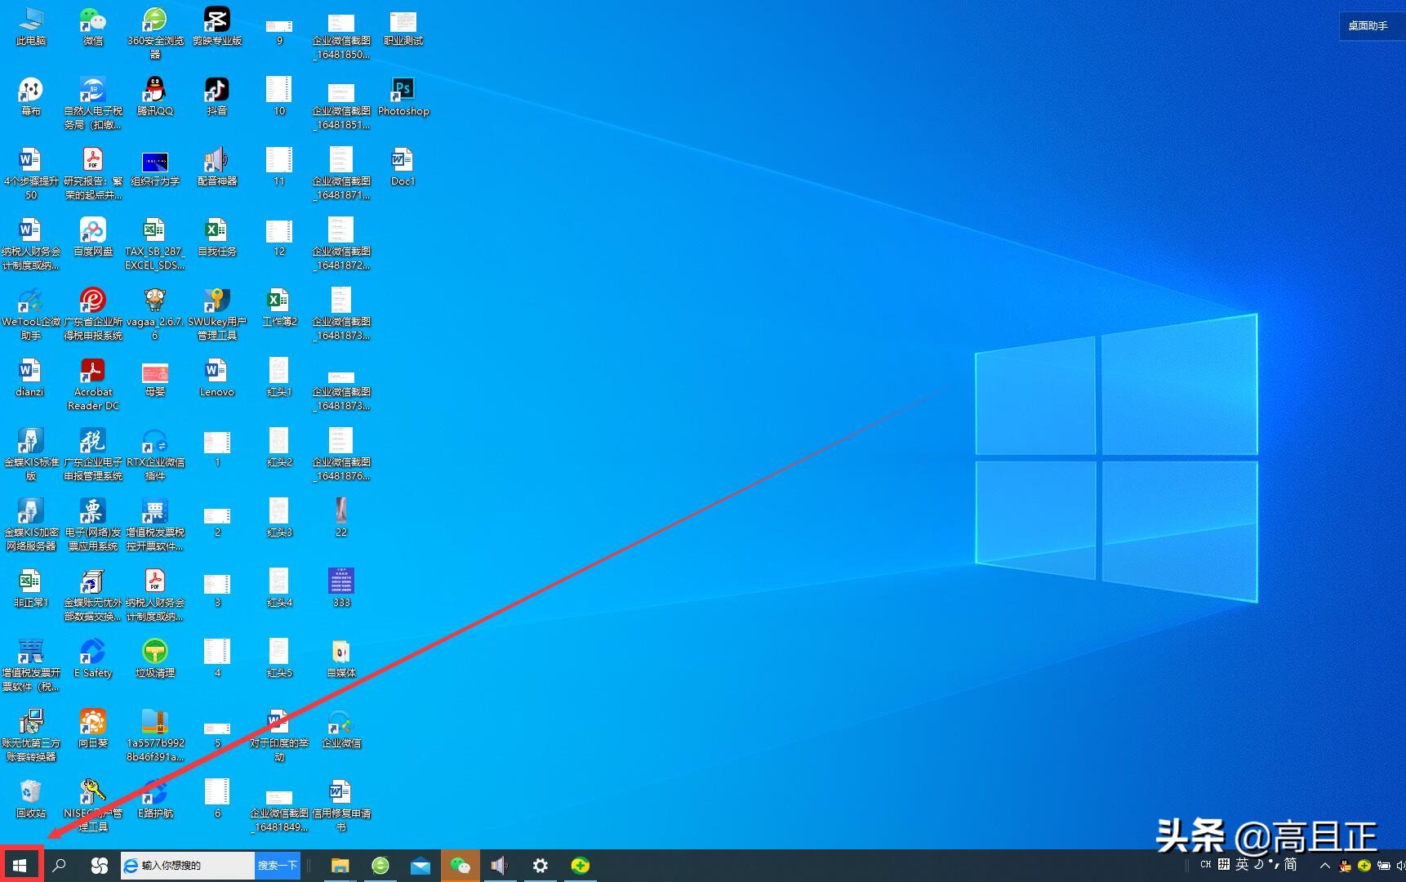Launch 腾讯QQ from desktop

[x=155, y=90]
